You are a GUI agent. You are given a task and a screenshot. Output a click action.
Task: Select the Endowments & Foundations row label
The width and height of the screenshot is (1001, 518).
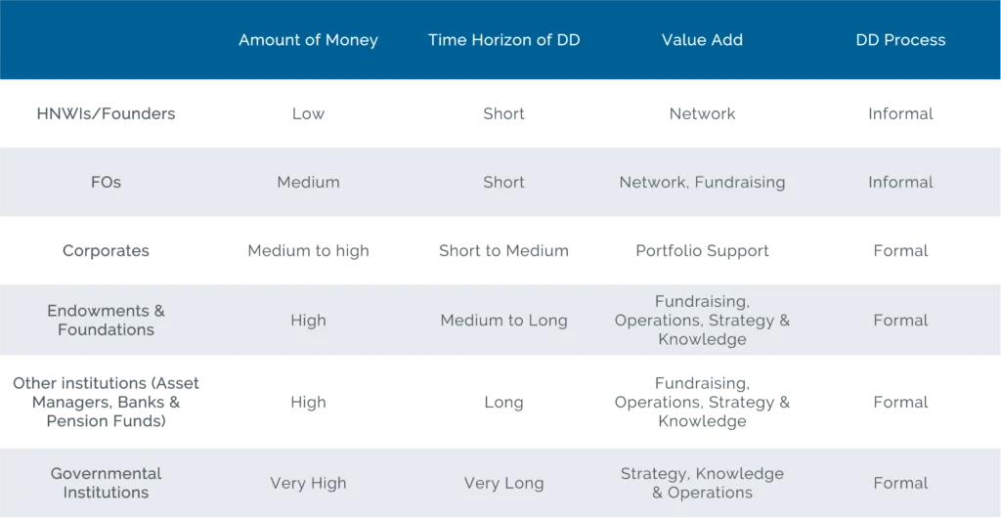pyautogui.click(x=106, y=321)
